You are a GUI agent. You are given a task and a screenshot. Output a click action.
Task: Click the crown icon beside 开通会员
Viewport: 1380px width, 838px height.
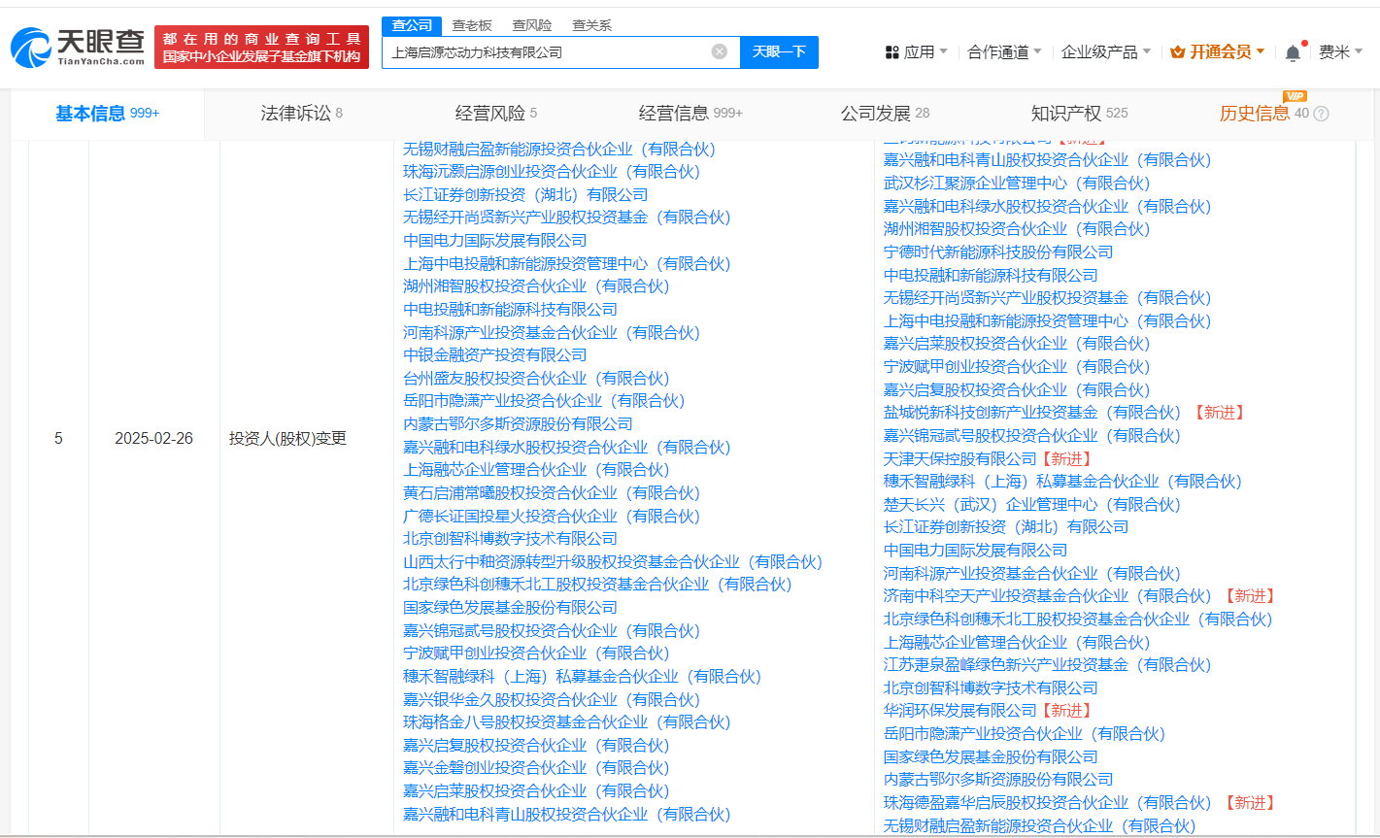(1178, 52)
